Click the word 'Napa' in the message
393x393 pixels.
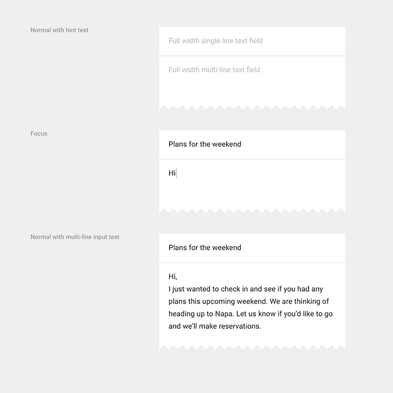pyautogui.click(x=224, y=314)
